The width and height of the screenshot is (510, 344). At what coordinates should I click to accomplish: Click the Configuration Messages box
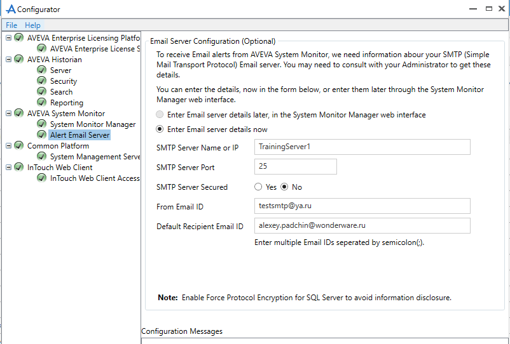point(325,340)
